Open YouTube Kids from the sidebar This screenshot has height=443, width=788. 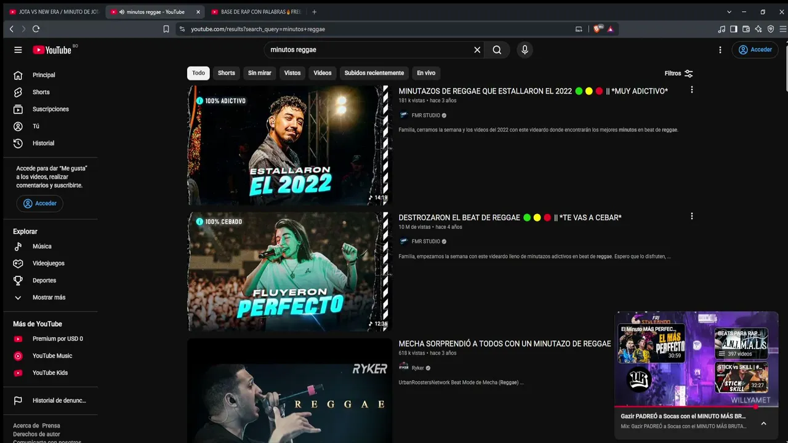(52, 373)
